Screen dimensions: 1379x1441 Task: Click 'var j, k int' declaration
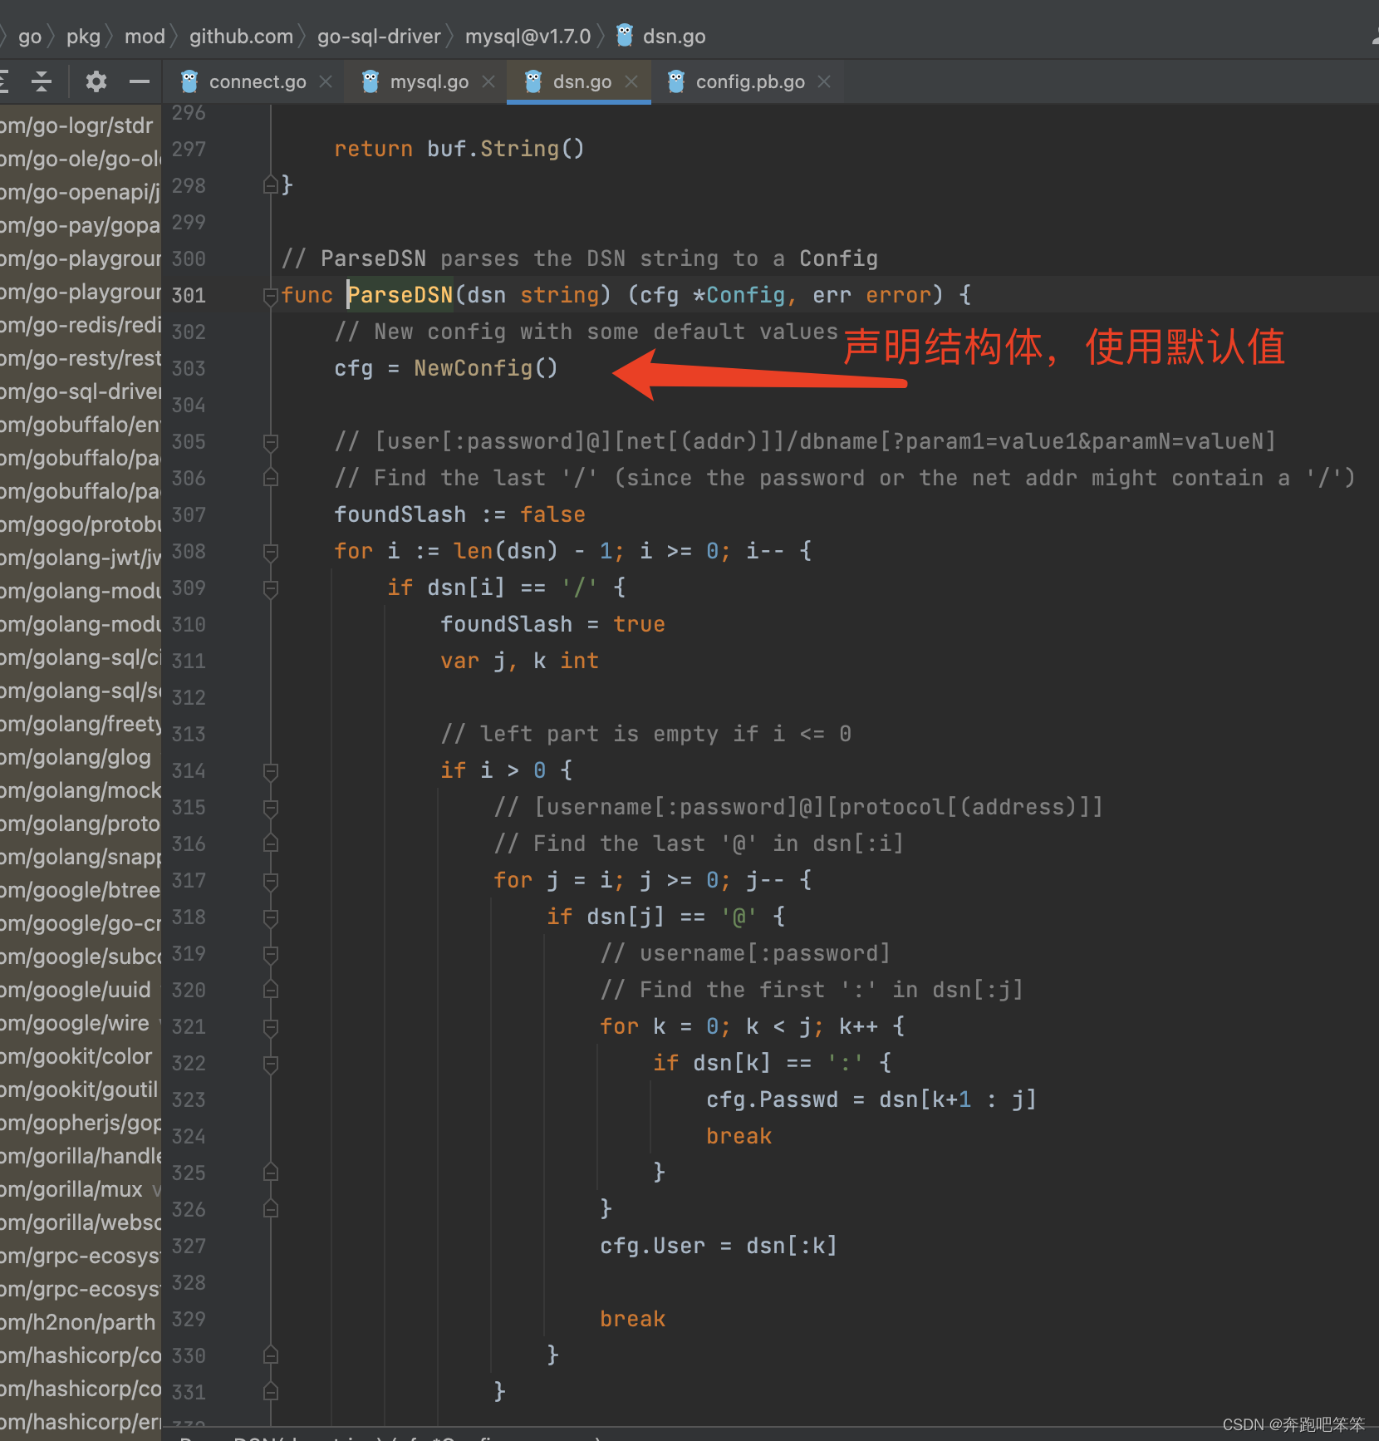point(519,661)
